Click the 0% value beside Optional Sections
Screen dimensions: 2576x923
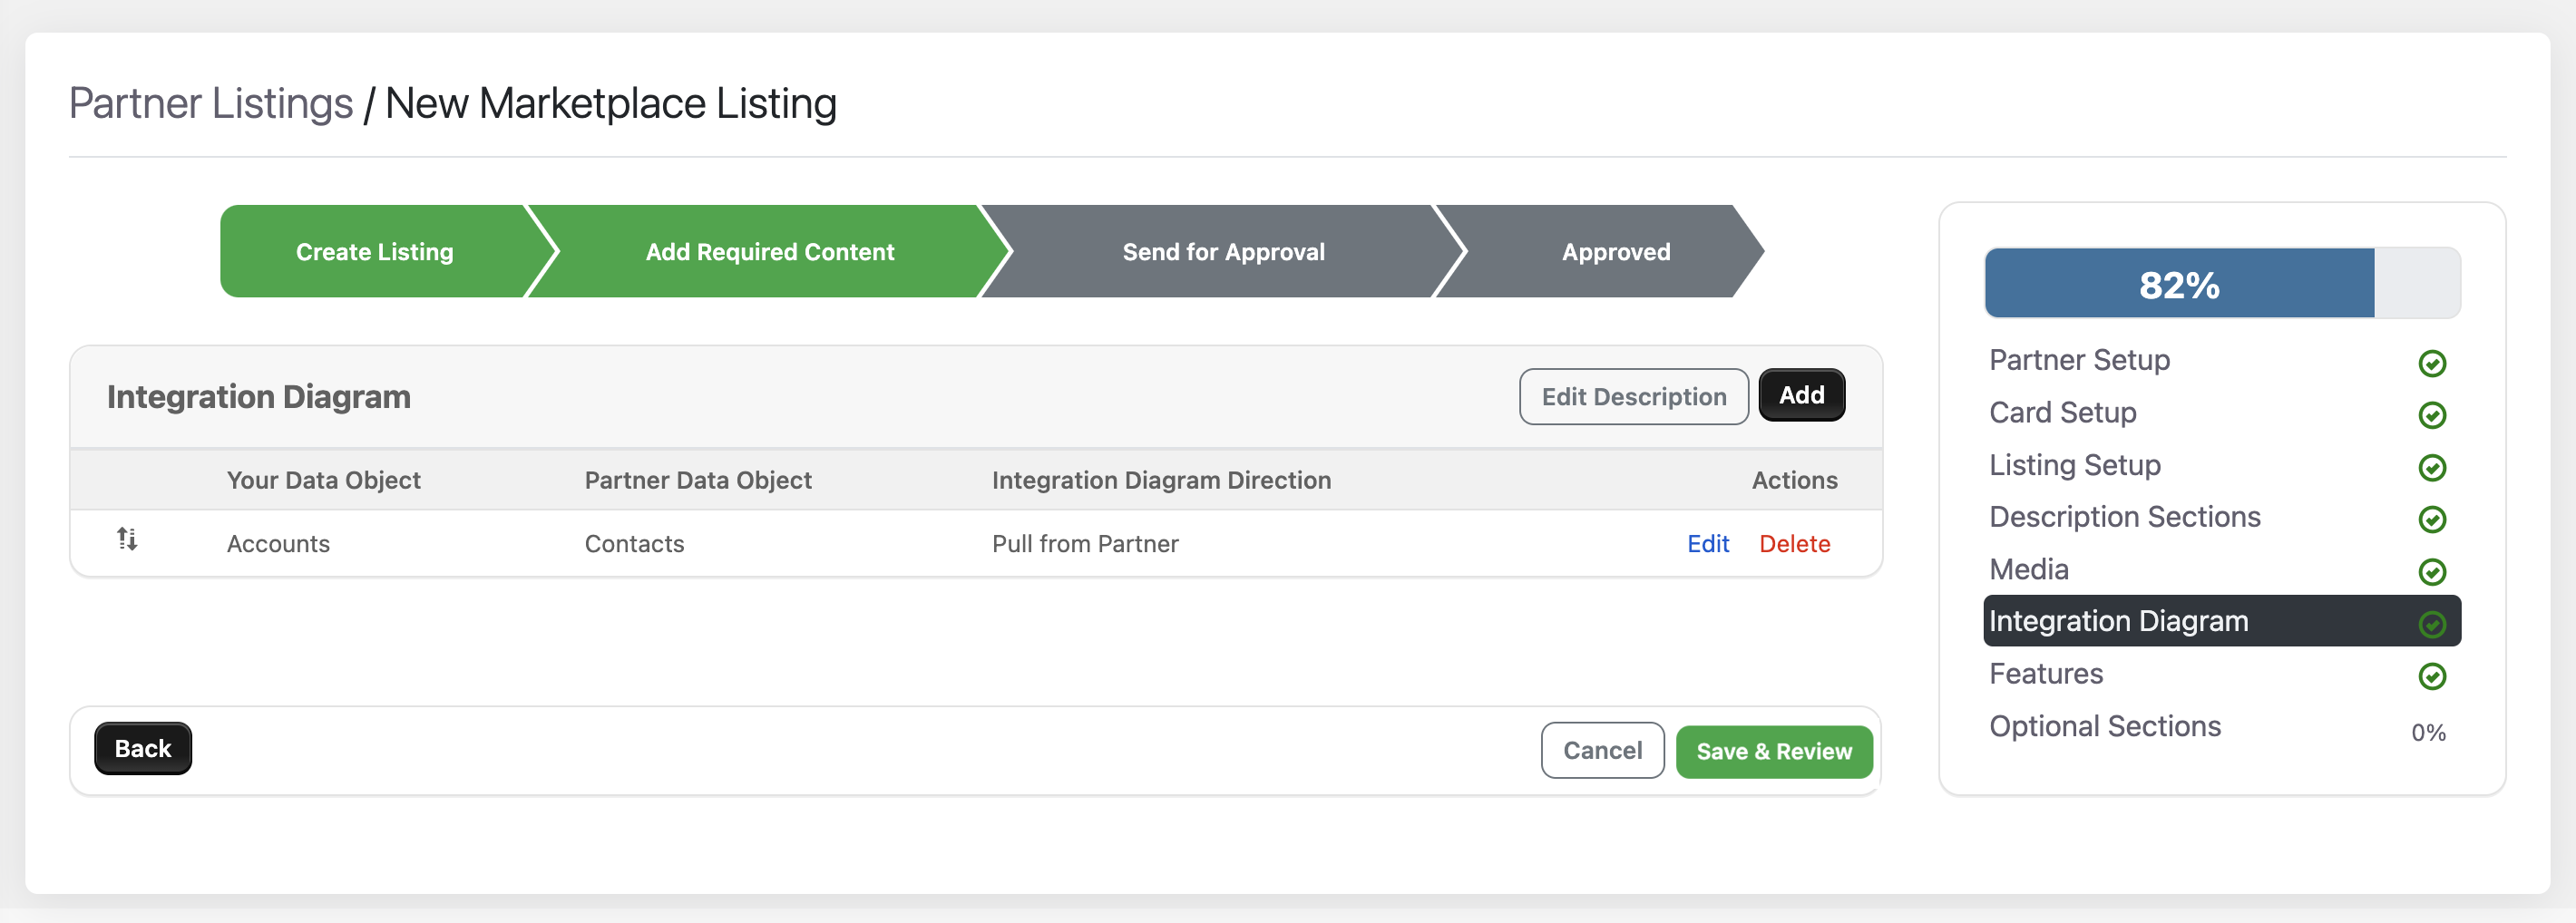(2428, 732)
